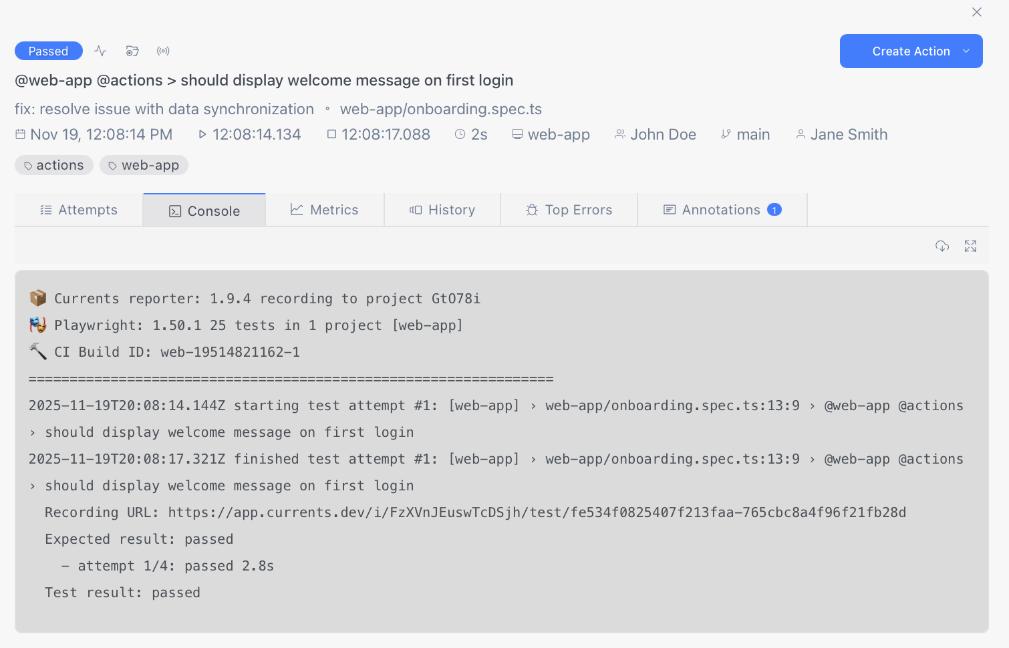Click the clock duration icon beside 2s

pos(460,134)
